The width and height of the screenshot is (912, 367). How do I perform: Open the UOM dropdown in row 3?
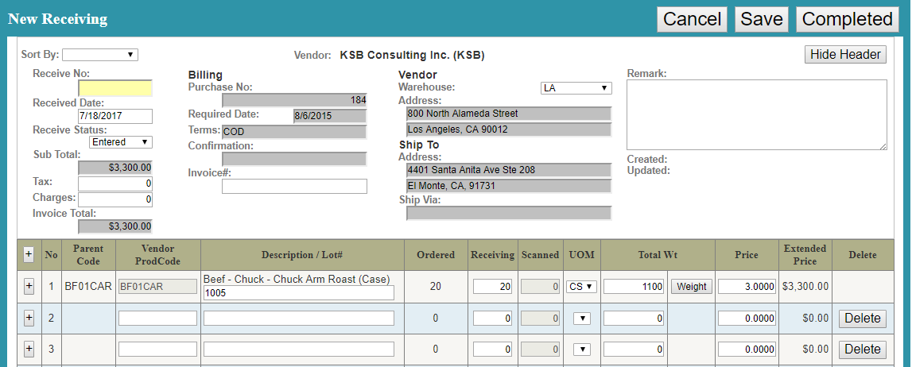coord(582,349)
